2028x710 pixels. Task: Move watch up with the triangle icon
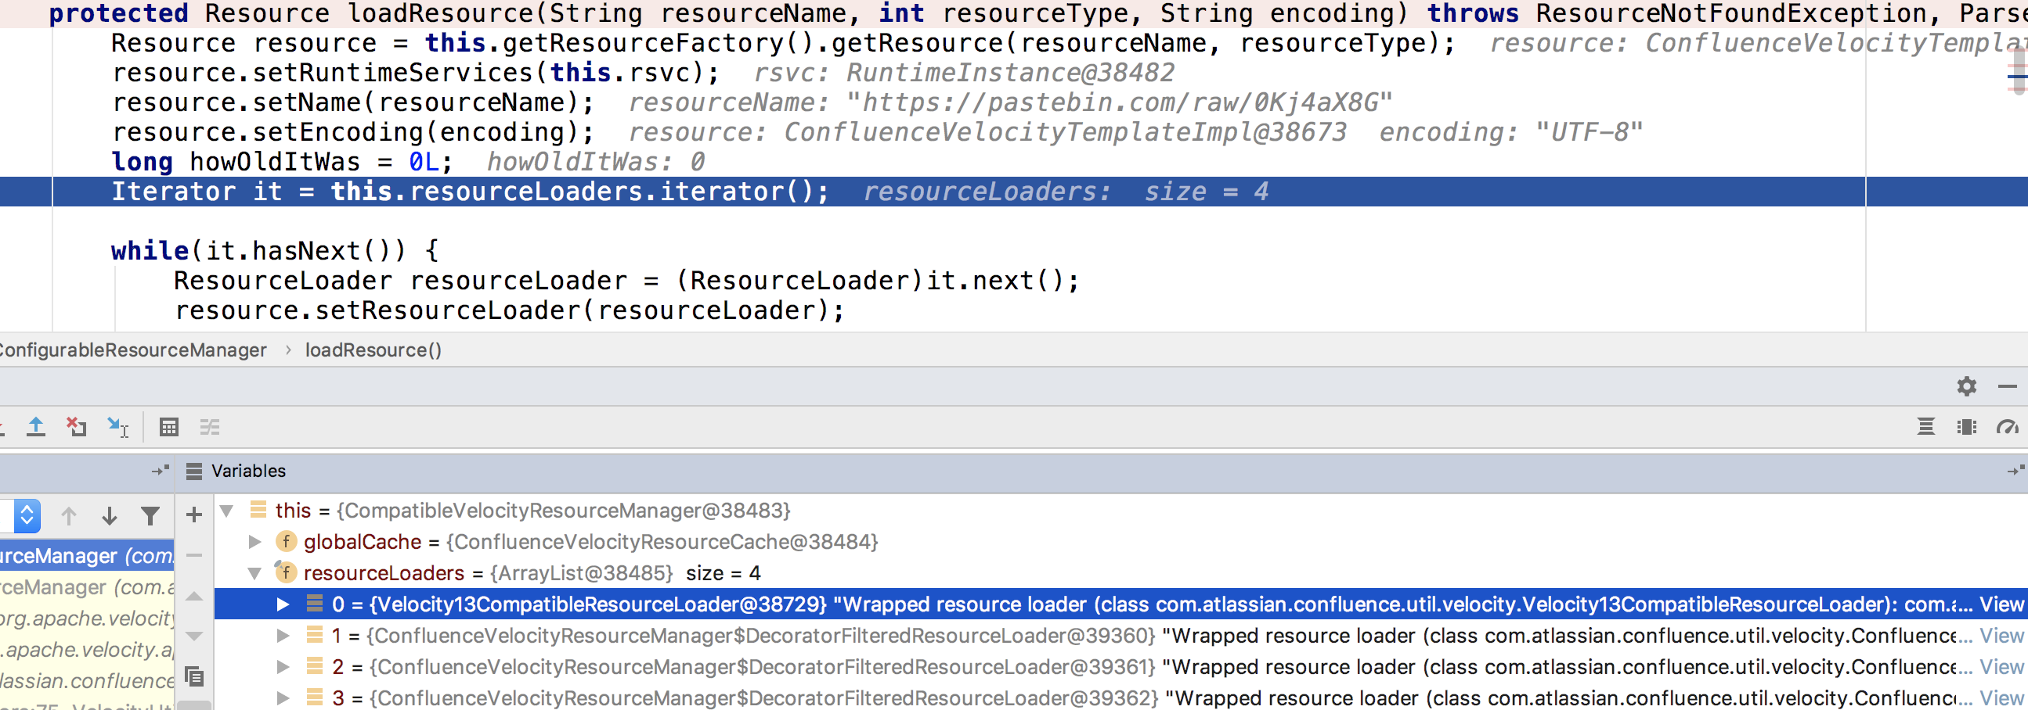point(193,596)
